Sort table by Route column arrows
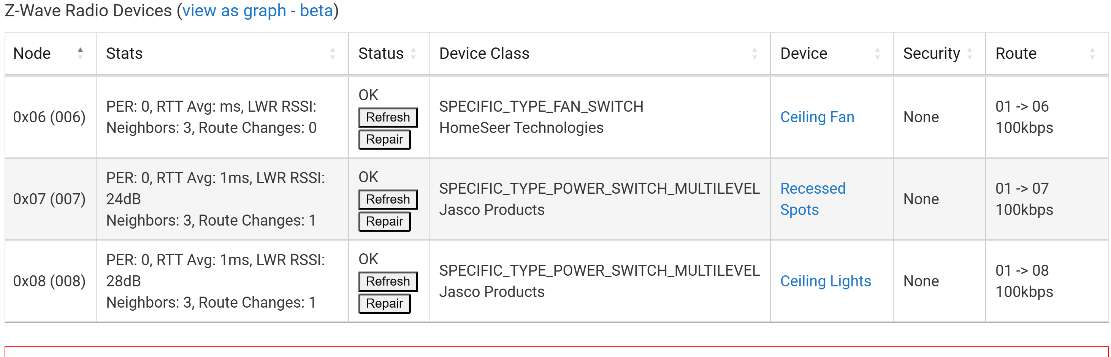Screen dimensions: 1111x357 (x=1092, y=54)
